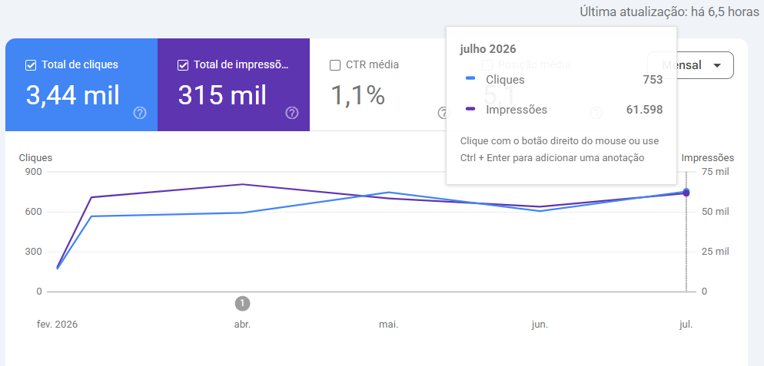Click the abr. axis label
Image resolution: width=764 pixels, height=366 pixels.
(x=242, y=325)
